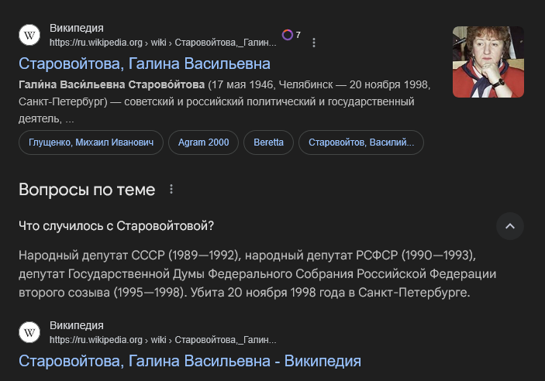Click the Wikipedia favicon of first result

click(29, 35)
